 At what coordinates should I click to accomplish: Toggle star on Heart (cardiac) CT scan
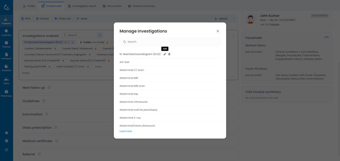coord(88,67)
